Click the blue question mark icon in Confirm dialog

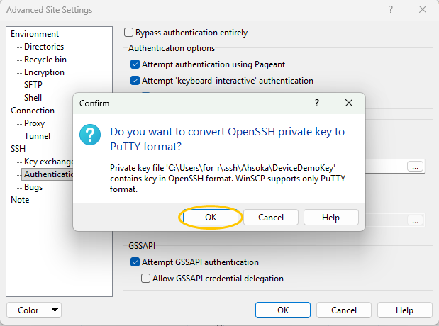coord(90,135)
